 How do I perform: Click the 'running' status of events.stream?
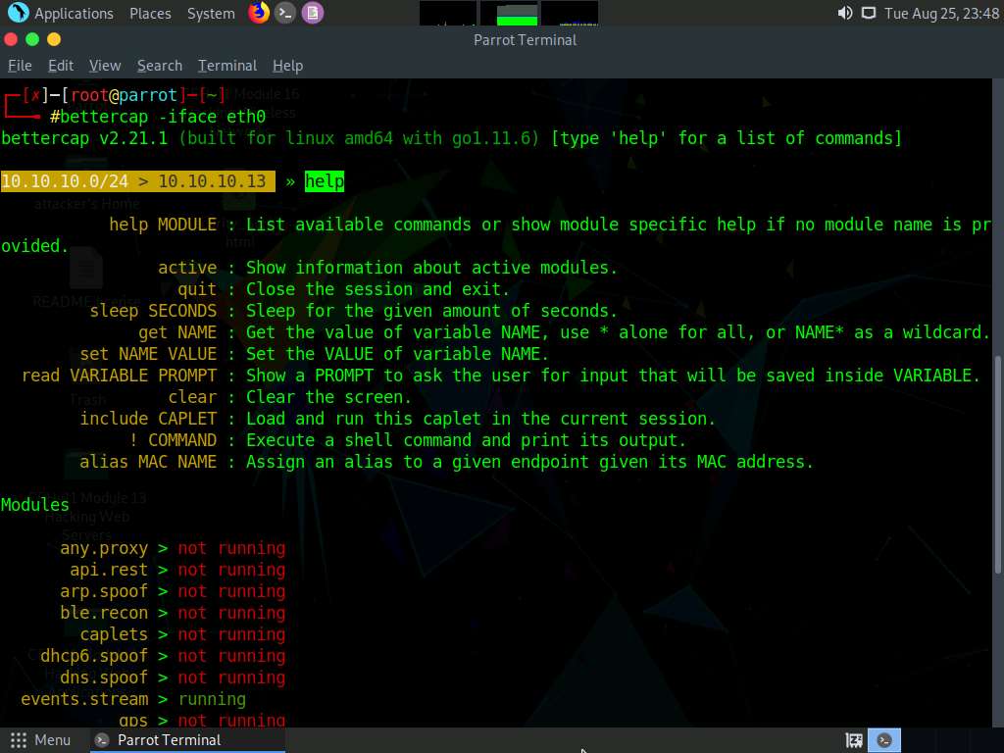(212, 699)
